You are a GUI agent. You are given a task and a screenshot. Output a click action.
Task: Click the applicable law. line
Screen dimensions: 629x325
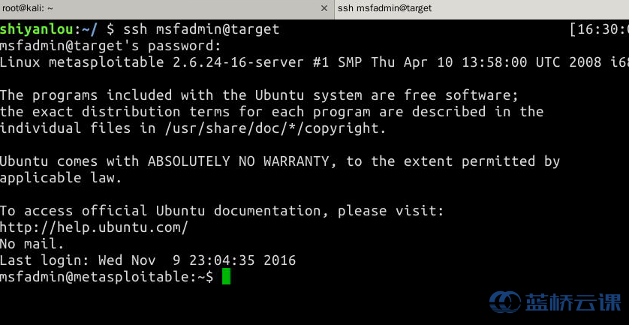point(61,178)
